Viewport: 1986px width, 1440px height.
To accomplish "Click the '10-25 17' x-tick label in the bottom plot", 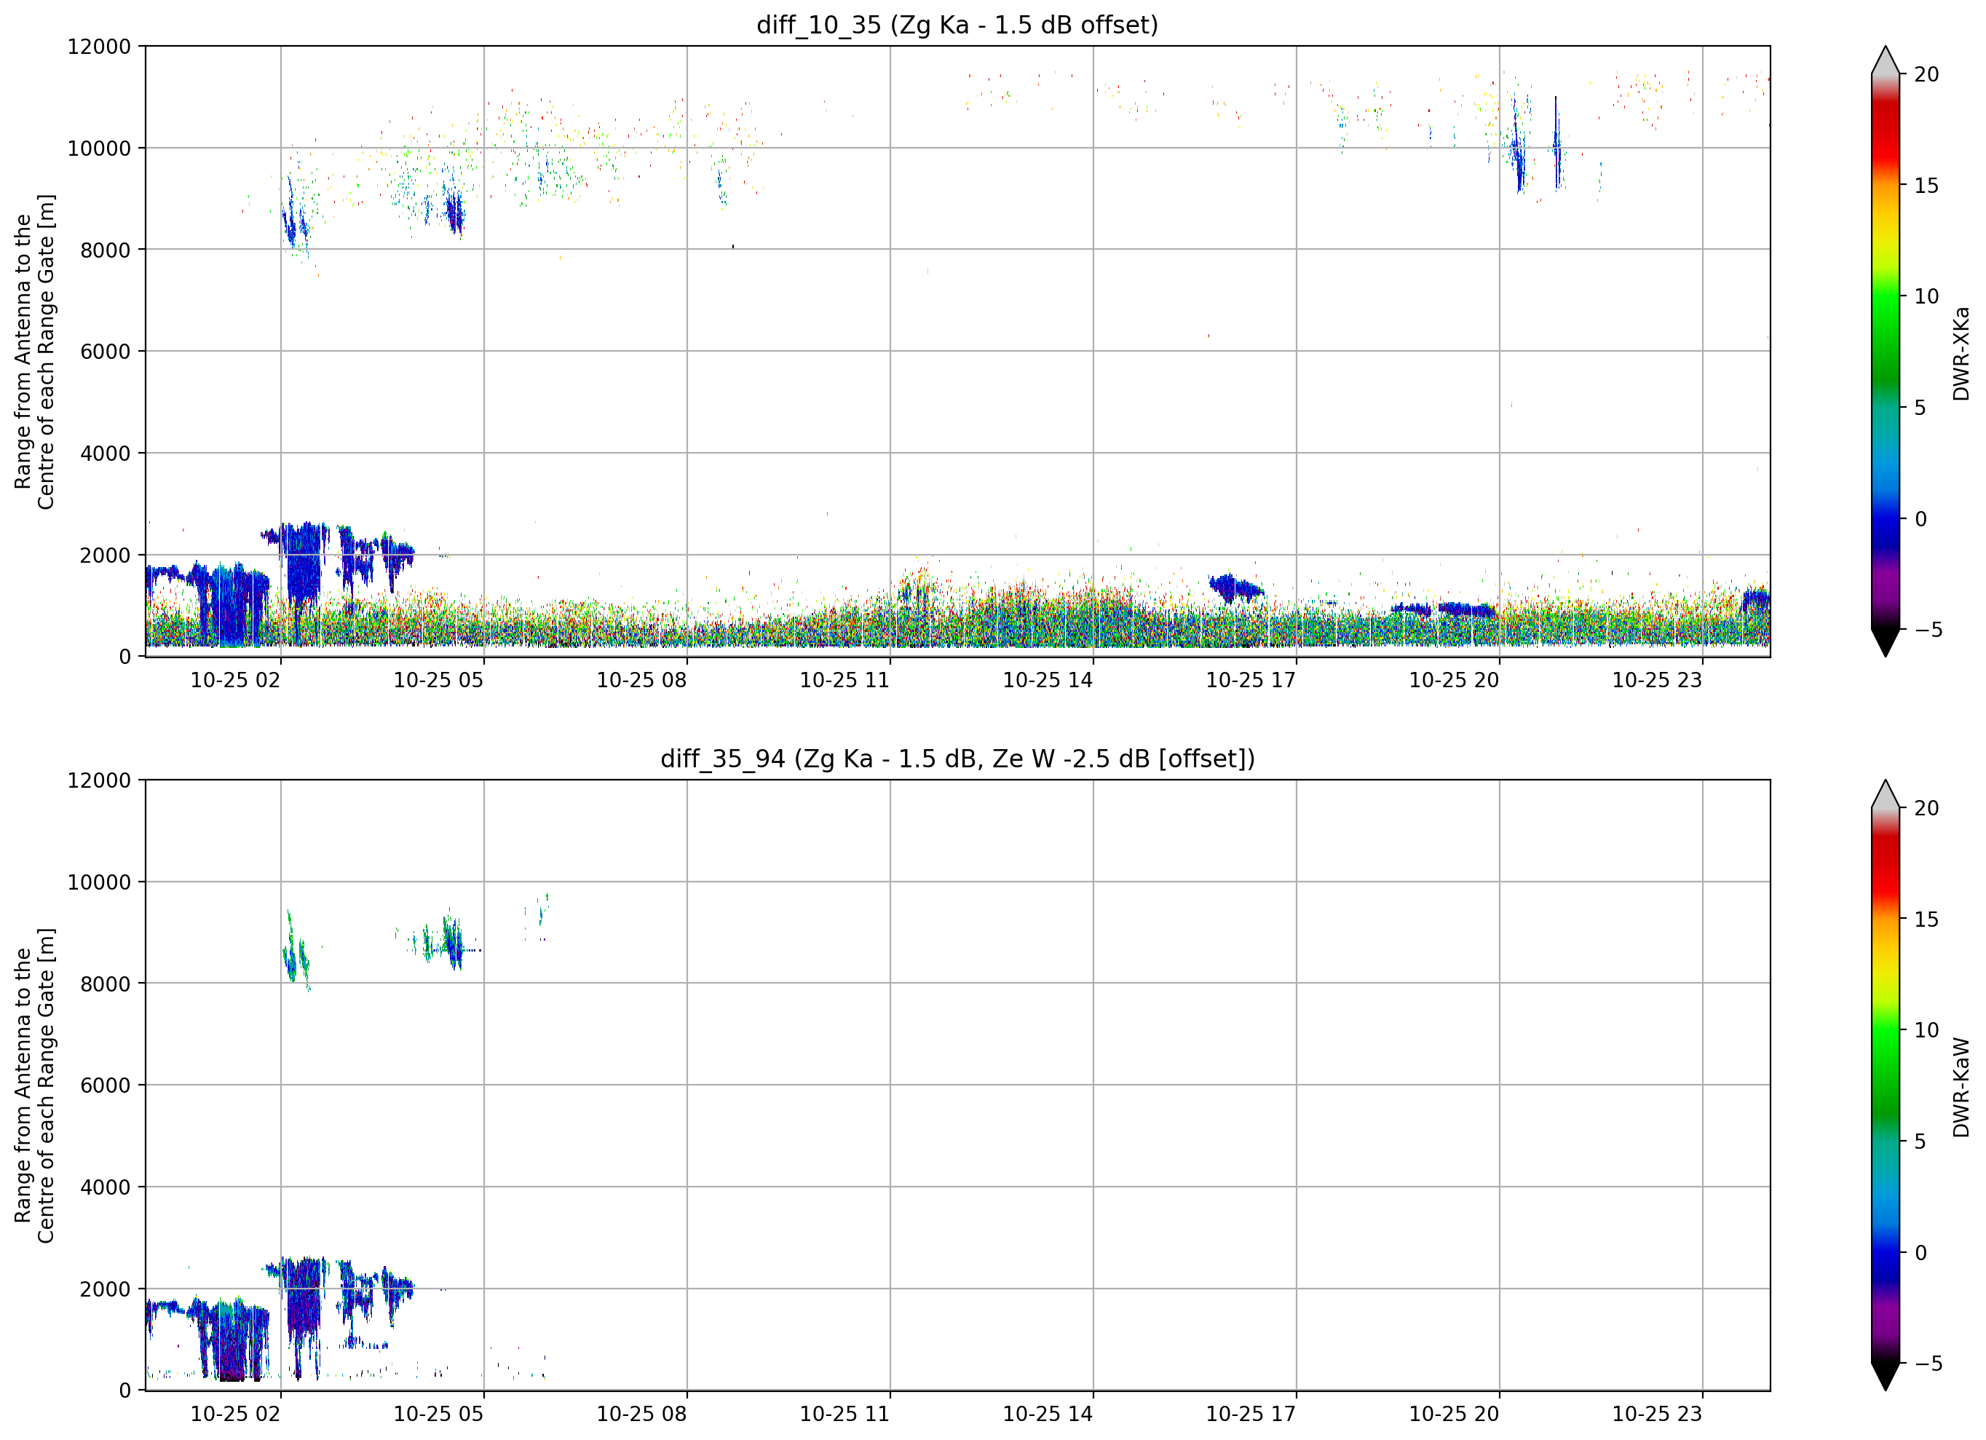I will [1251, 1414].
